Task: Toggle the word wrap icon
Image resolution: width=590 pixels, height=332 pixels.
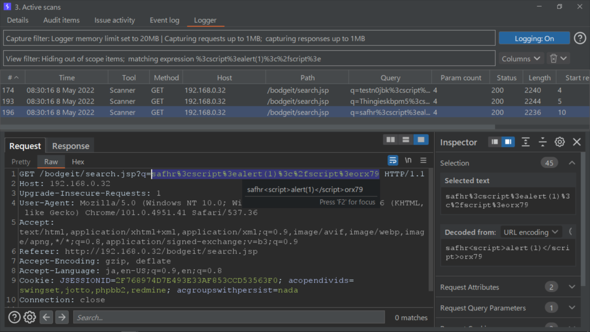Action: point(393,160)
